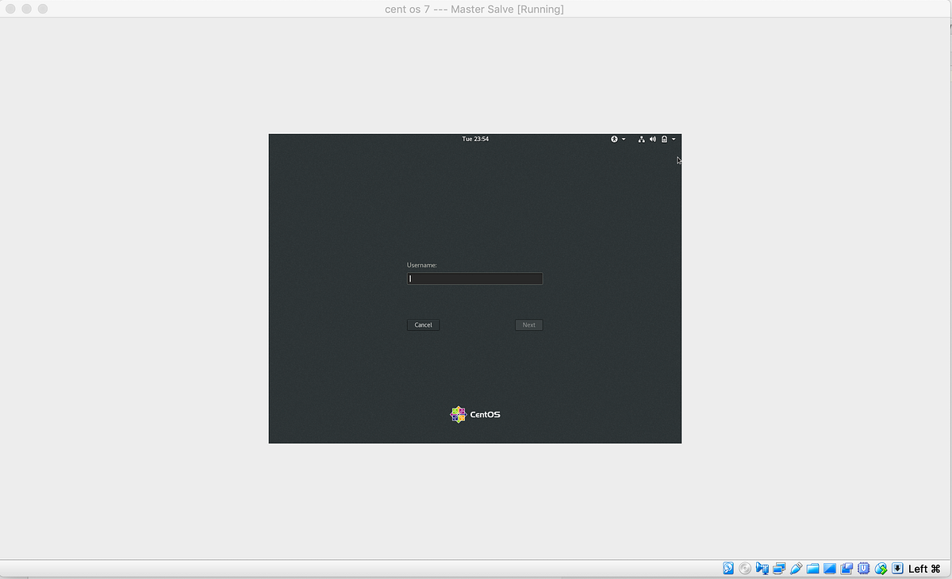The width and height of the screenshot is (952, 579).
Task: Click the VirtualBox mouse integration icon
Action: [881, 568]
